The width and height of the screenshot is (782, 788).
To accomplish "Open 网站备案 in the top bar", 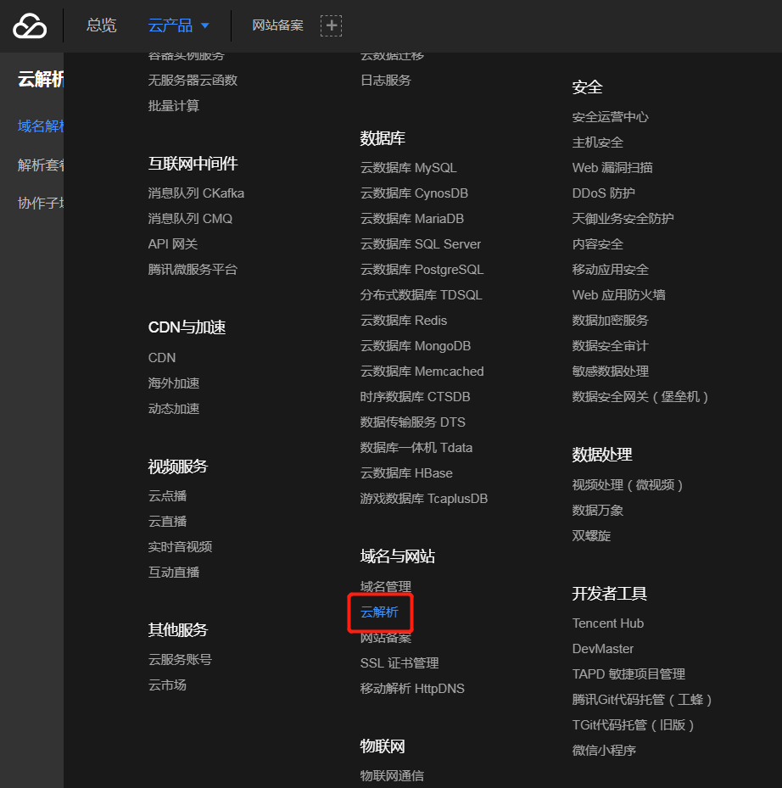I will 277,25.
